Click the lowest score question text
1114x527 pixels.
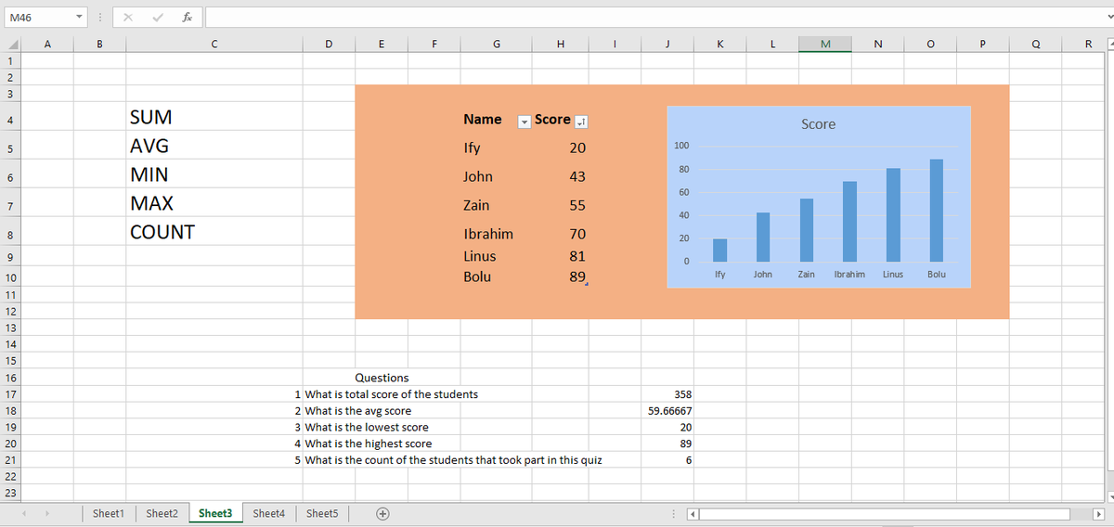pyautogui.click(x=367, y=428)
